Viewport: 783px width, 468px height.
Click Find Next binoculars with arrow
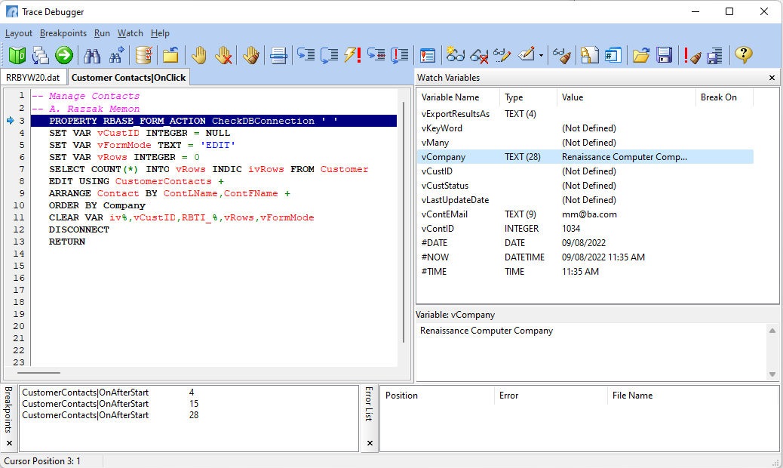click(116, 55)
